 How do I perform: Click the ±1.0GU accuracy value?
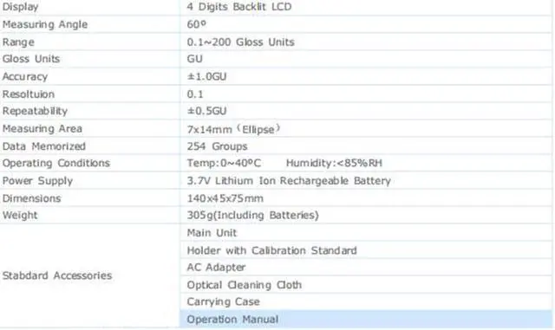pos(206,76)
